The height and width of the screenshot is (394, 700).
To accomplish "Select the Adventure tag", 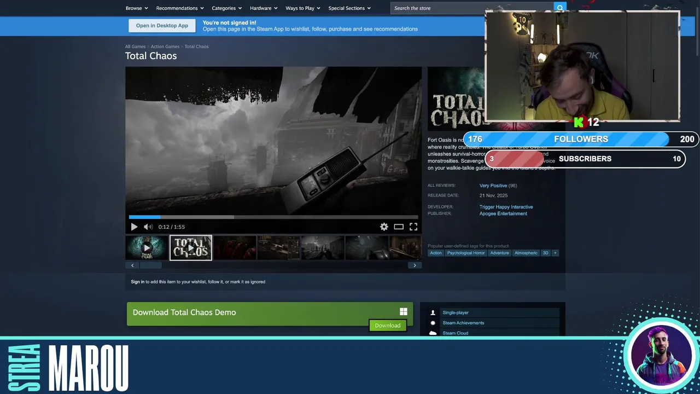I will tap(499, 253).
